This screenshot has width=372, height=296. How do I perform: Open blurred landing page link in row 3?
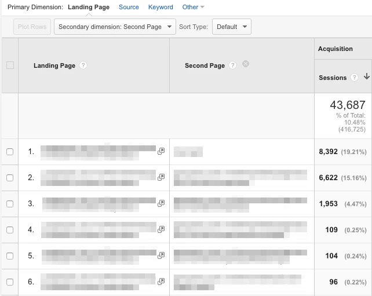(x=99, y=204)
